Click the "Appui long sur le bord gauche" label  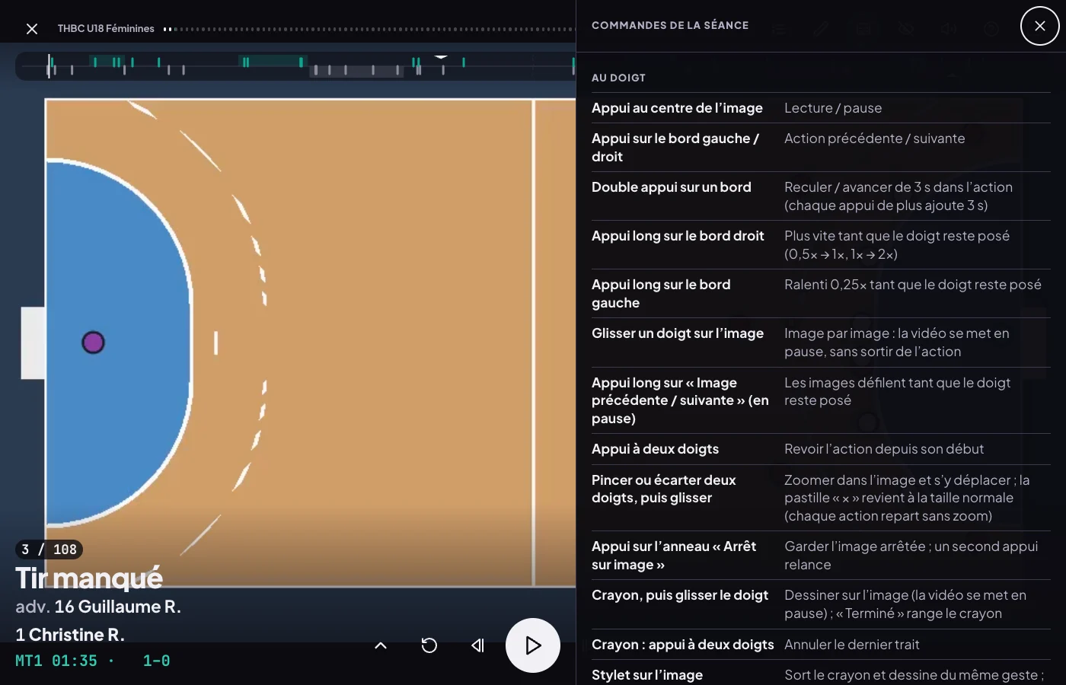(661, 294)
